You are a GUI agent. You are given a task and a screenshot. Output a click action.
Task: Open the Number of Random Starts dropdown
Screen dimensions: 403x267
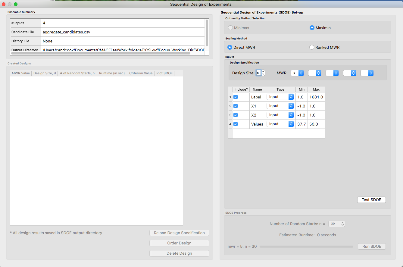(x=336, y=224)
